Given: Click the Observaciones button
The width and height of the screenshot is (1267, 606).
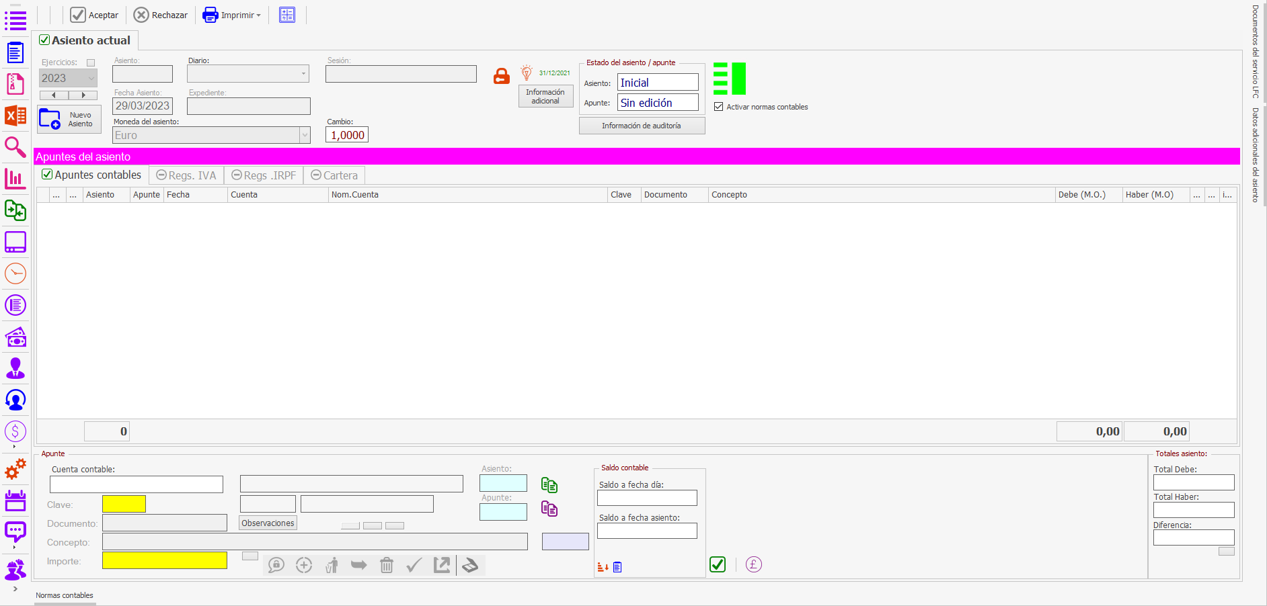Looking at the screenshot, I should point(268,523).
